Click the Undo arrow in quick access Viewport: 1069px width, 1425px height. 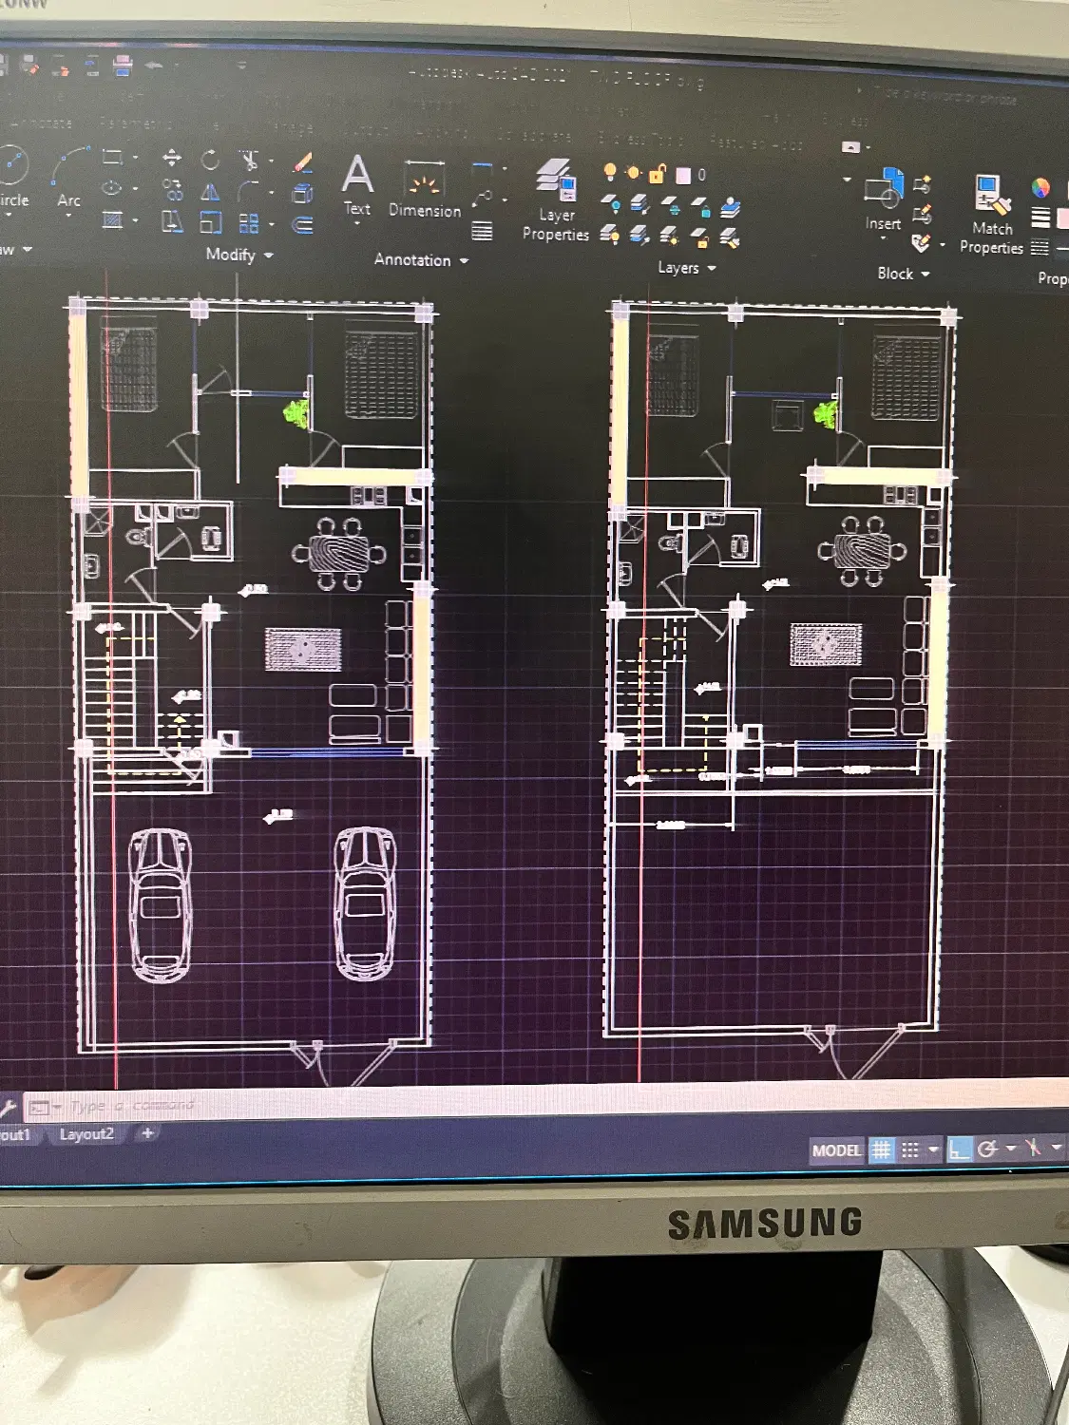coord(154,66)
